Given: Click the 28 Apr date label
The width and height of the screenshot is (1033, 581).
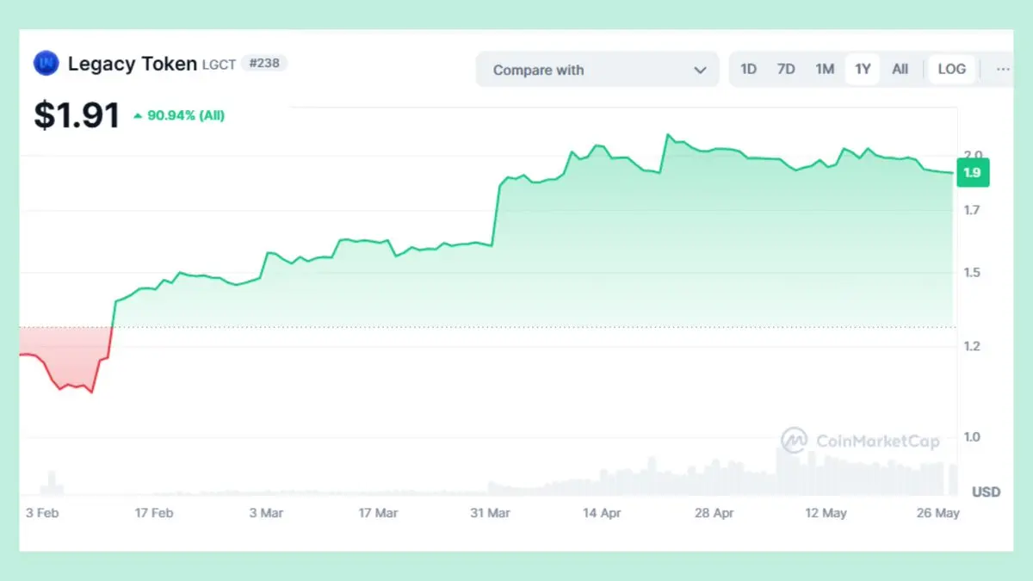Looking at the screenshot, I should [x=714, y=513].
